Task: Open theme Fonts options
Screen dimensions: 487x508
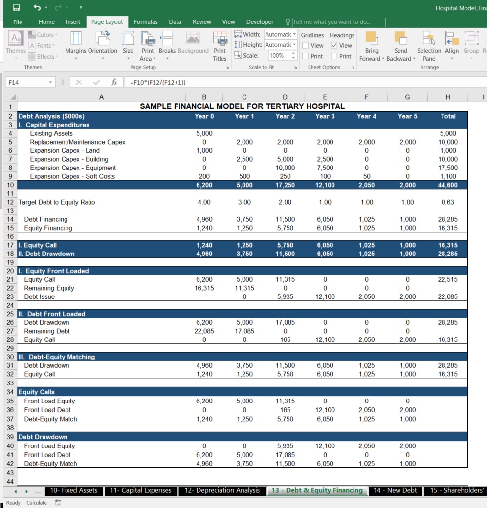Action: (42, 46)
